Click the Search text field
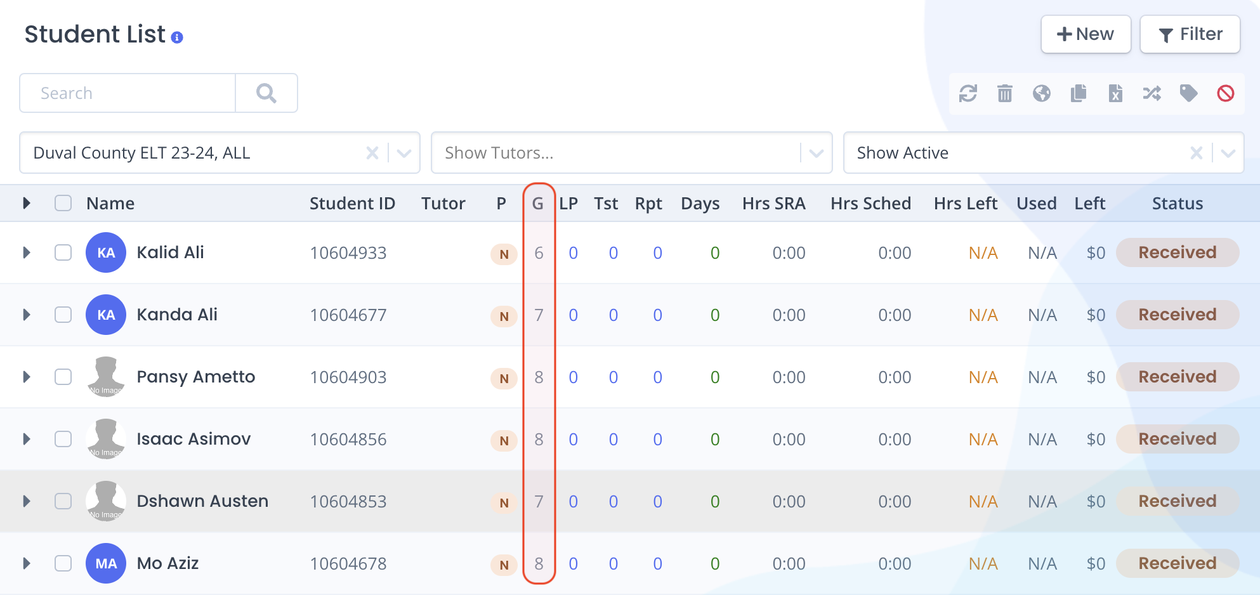The image size is (1260, 595). (x=128, y=93)
